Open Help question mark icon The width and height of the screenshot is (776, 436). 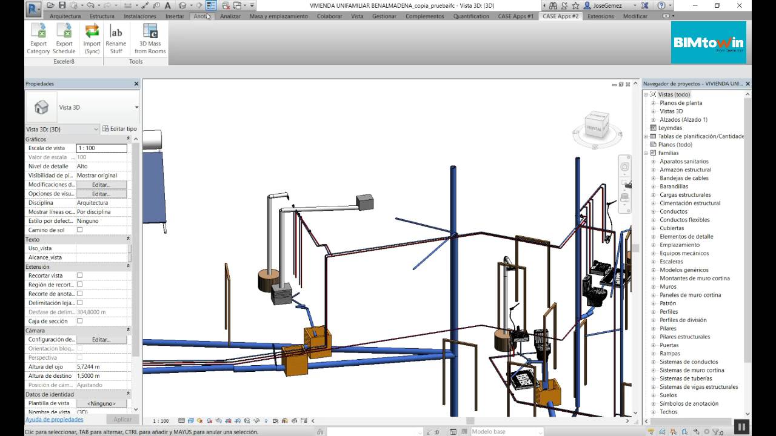click(661, 5)
